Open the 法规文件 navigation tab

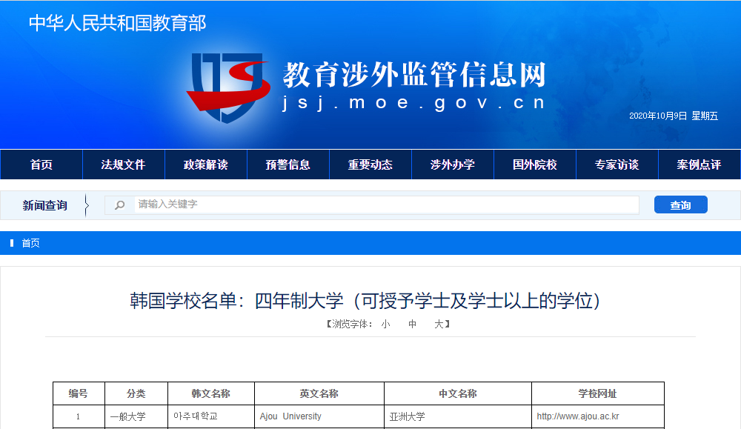pos(123,164)
